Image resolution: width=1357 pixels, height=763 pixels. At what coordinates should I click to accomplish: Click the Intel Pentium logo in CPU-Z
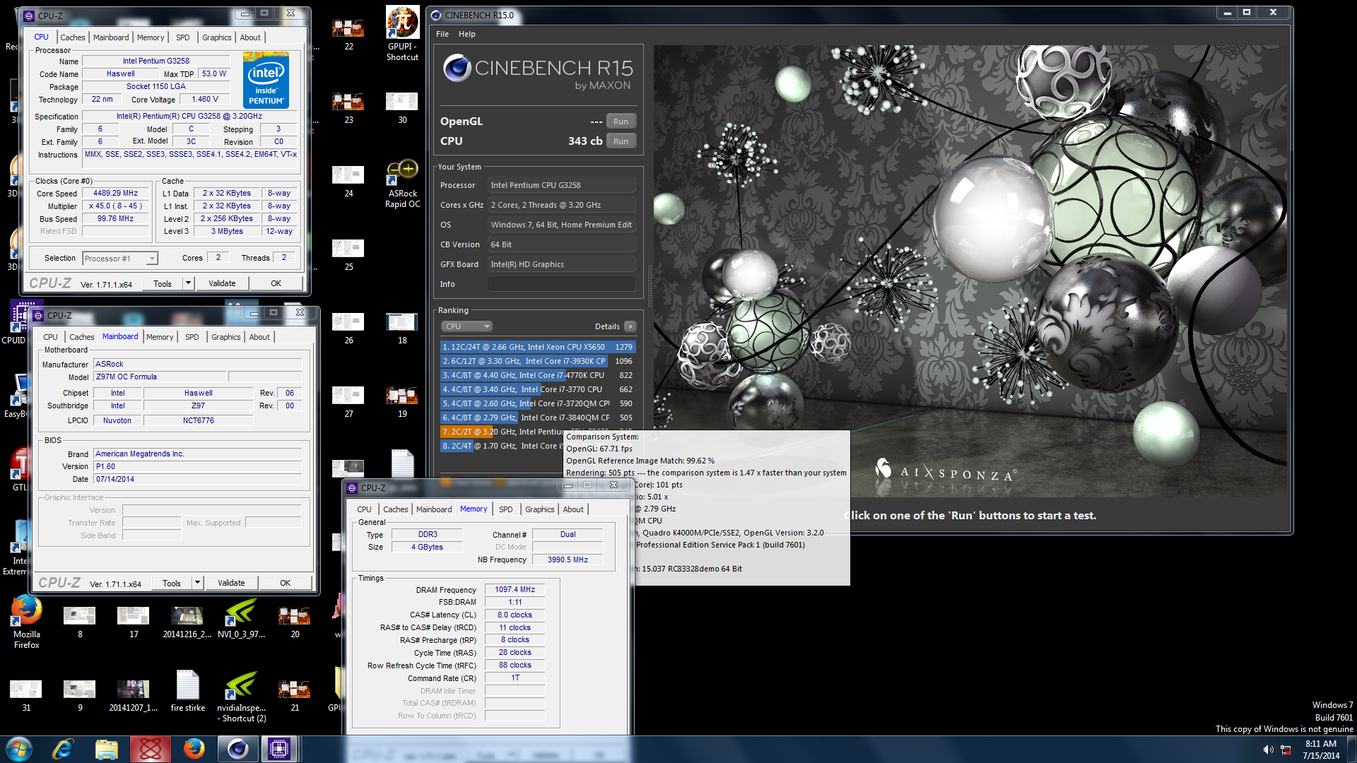point(266,79)
